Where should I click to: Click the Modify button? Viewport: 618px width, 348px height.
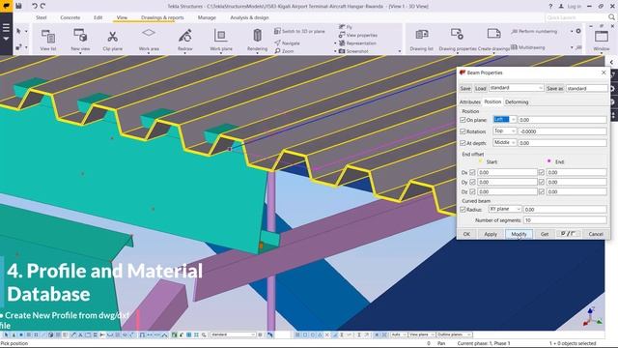519,234
